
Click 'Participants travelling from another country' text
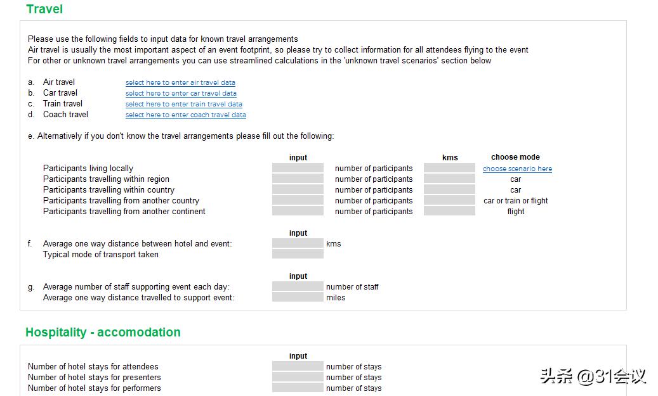point(121,201)
